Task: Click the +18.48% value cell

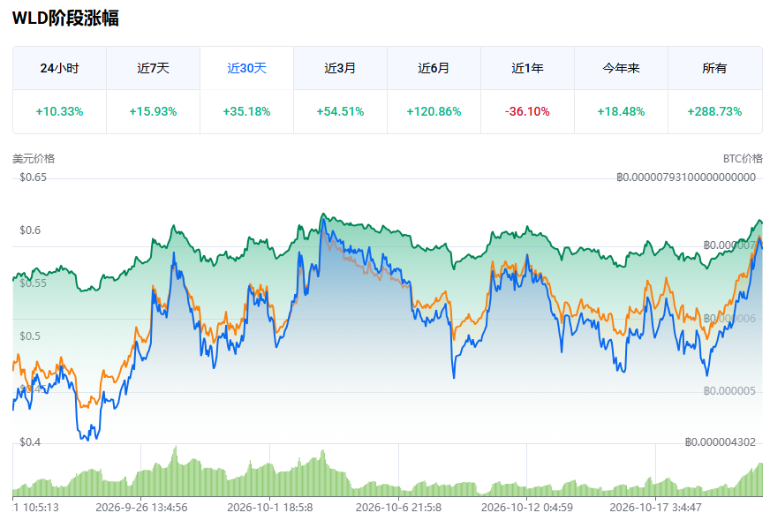Action: [621, 111]
